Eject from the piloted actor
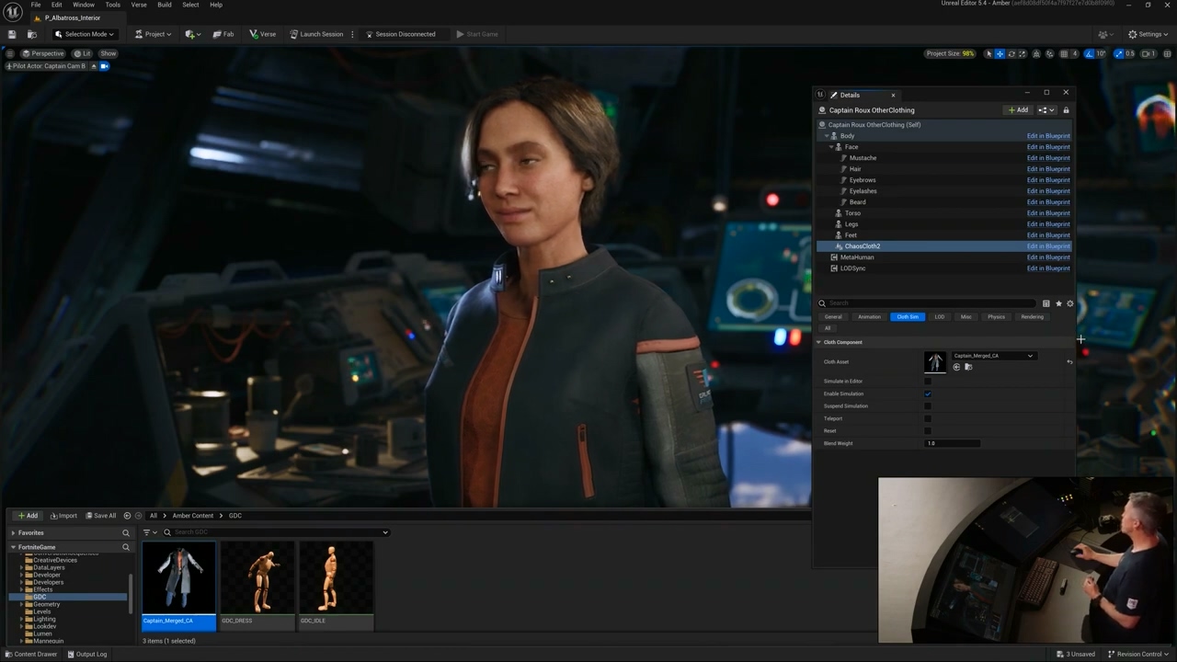Viewport: 1177px width, 662px height. [94, 66]
